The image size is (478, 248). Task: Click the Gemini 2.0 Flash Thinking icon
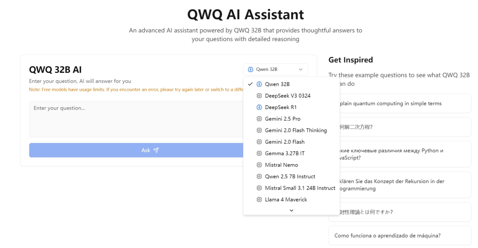[x=259, y=130]
